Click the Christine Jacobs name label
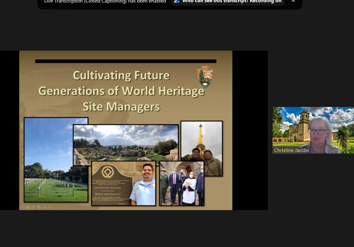 tap(291, 150)
